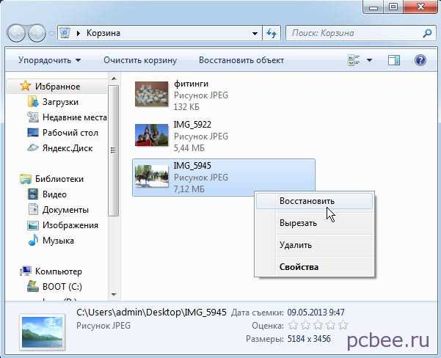441x358 pixels.
Task: Select the IMG_5922 thumbnail
Action: tap(152, 135)
